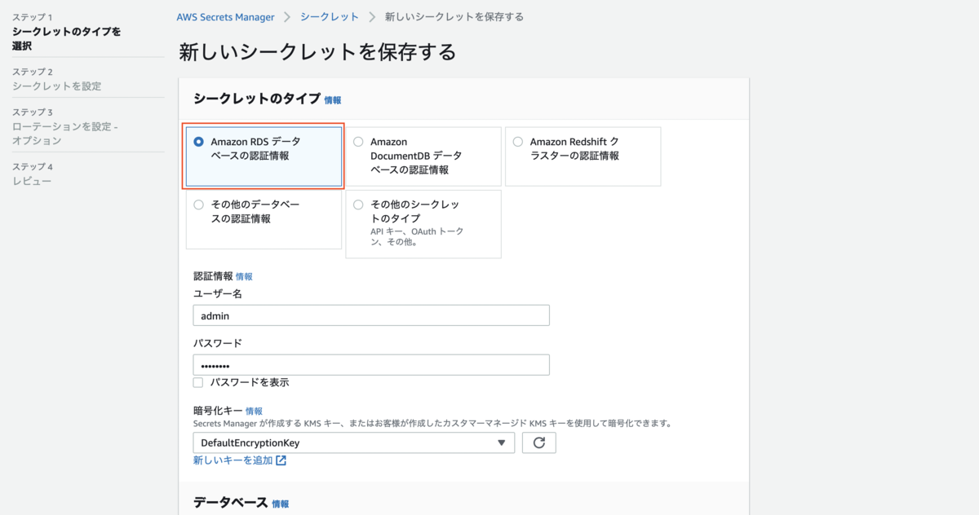The image size is (979, 515).
Task: Select Amazon DocumentDB データベースの認証情報
Action: 357,141
